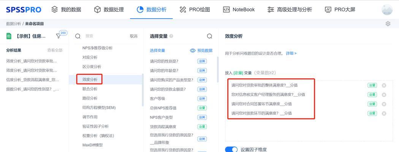This screenshot has width=399, height=152.
Task: Select variable 请问您的贷款金额是?
Action: pyautogui.click(x=168, y=89)
